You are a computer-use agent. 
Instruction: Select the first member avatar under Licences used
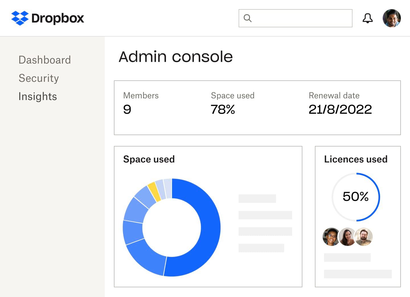(331, 237)
